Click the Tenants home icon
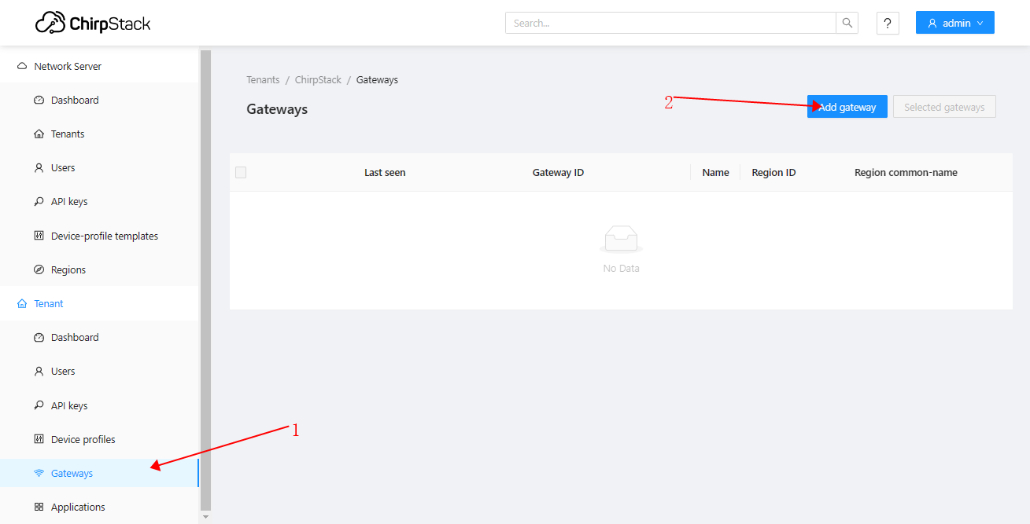 click(39, 134)
